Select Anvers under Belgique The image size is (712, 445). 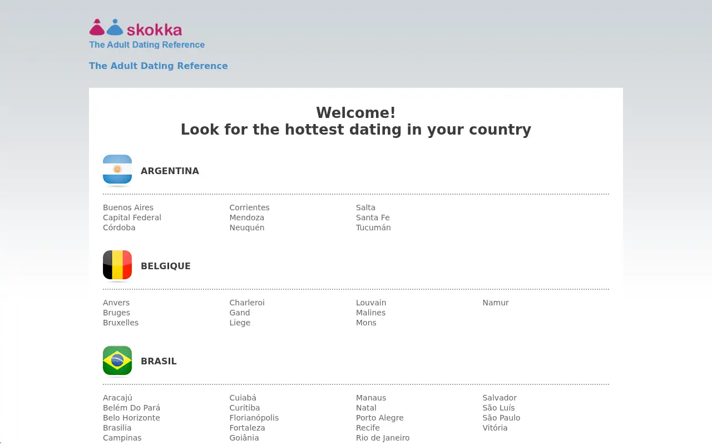tap(116, 303)
